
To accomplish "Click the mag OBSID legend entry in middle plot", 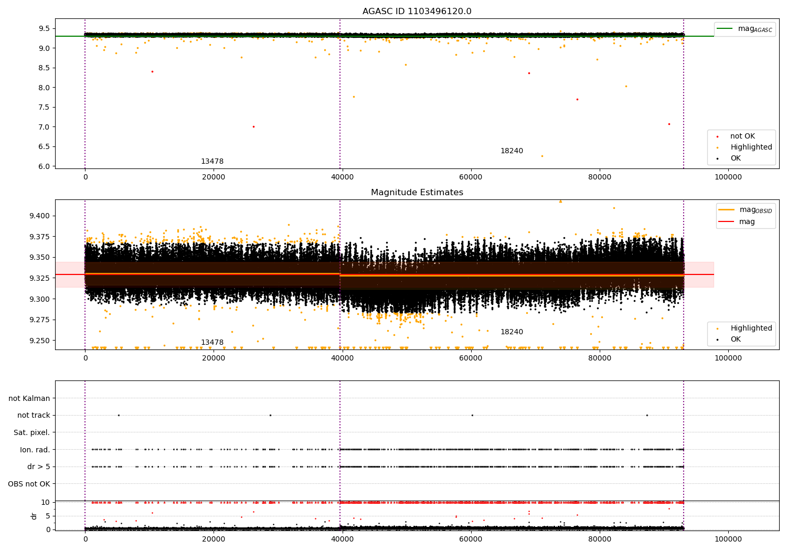I will [745, 210].
